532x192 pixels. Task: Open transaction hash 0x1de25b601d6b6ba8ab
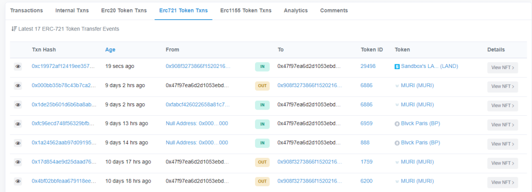(x=64, y=105)
